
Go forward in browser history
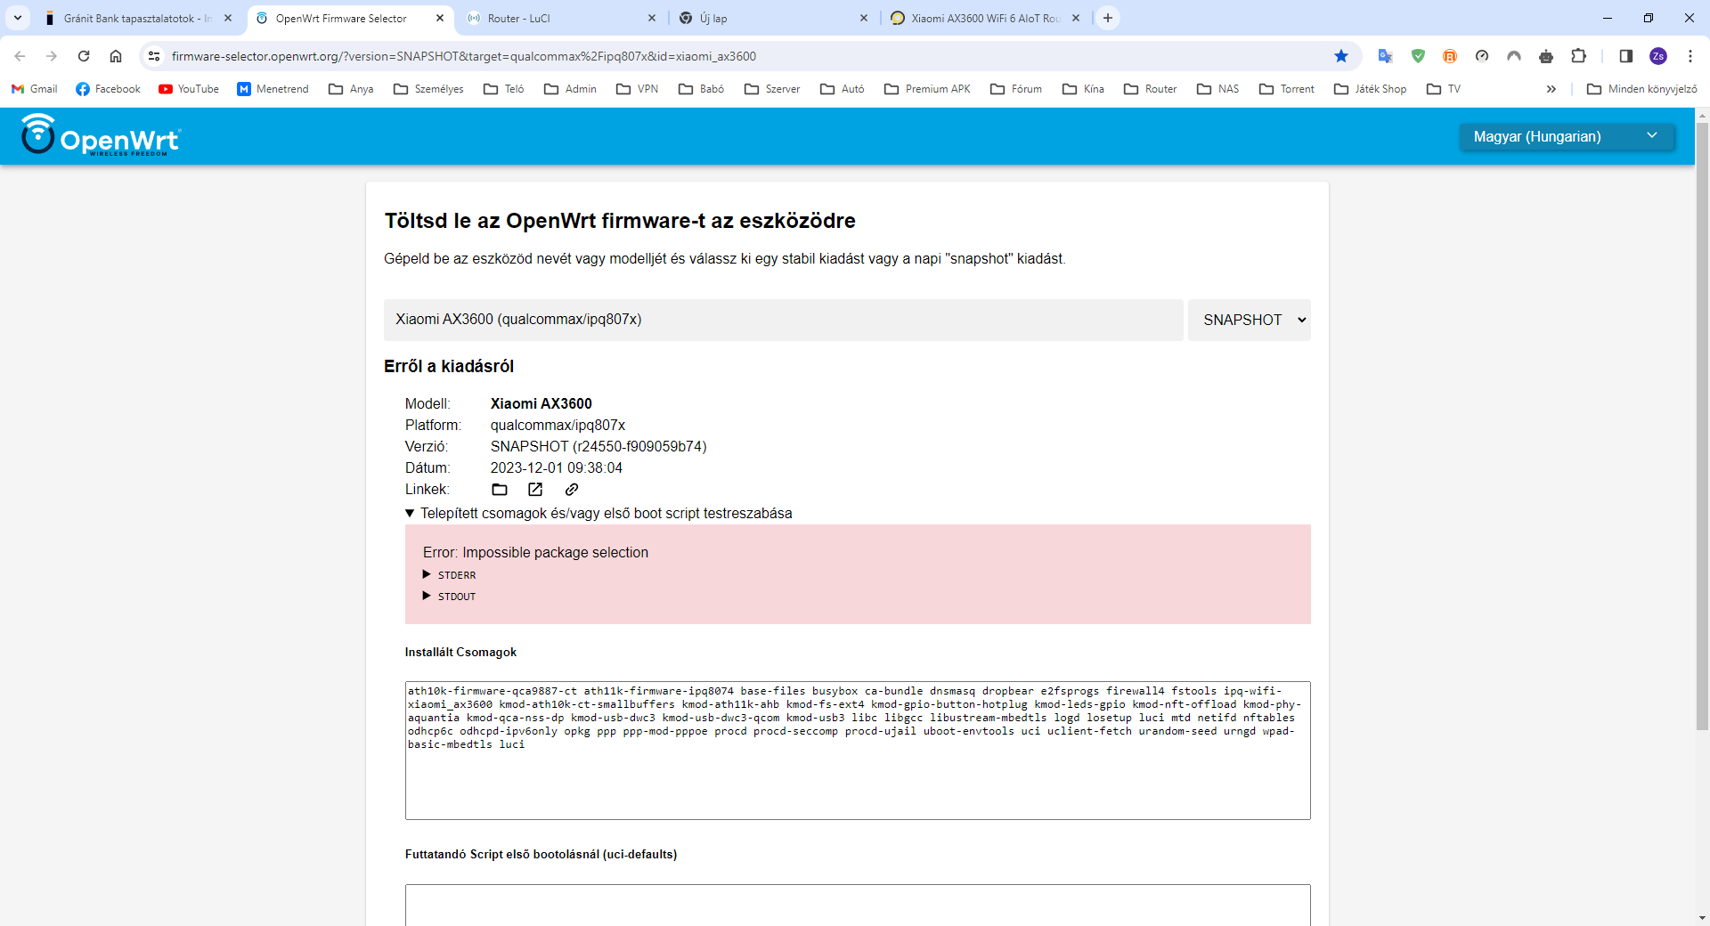point(52,56)
